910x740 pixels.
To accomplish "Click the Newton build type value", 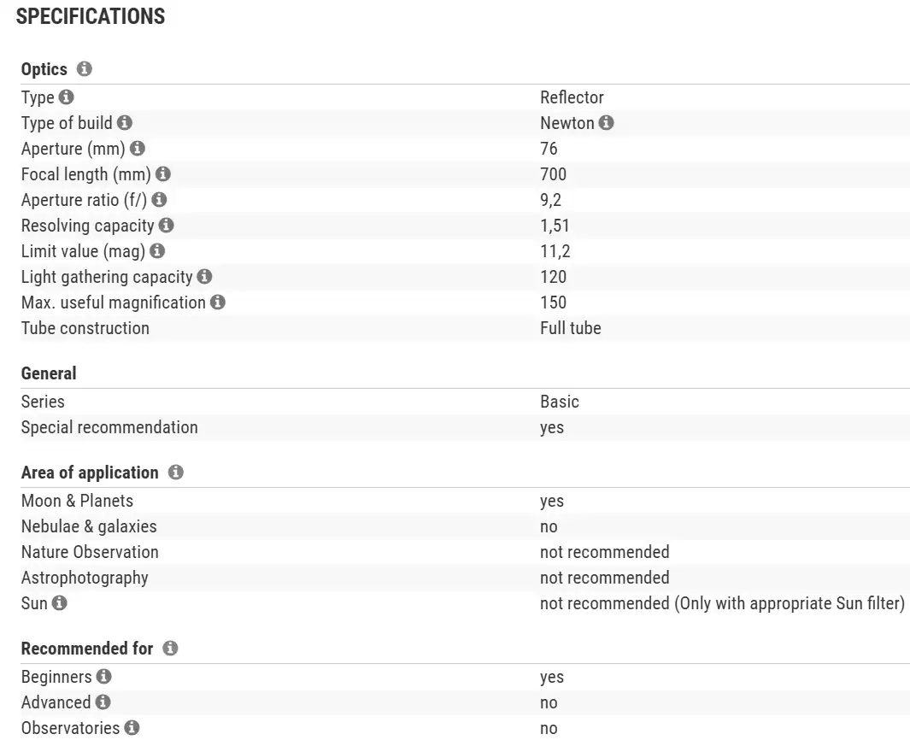I will point(567,123).
